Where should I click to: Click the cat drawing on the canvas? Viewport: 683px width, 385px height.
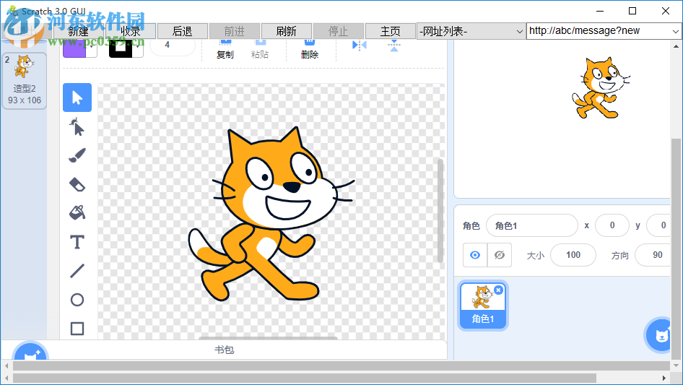pyautogui.click(x=271, y=214)
